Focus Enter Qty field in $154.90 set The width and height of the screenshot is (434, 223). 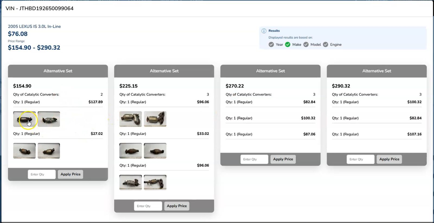(x=42, y=174)
